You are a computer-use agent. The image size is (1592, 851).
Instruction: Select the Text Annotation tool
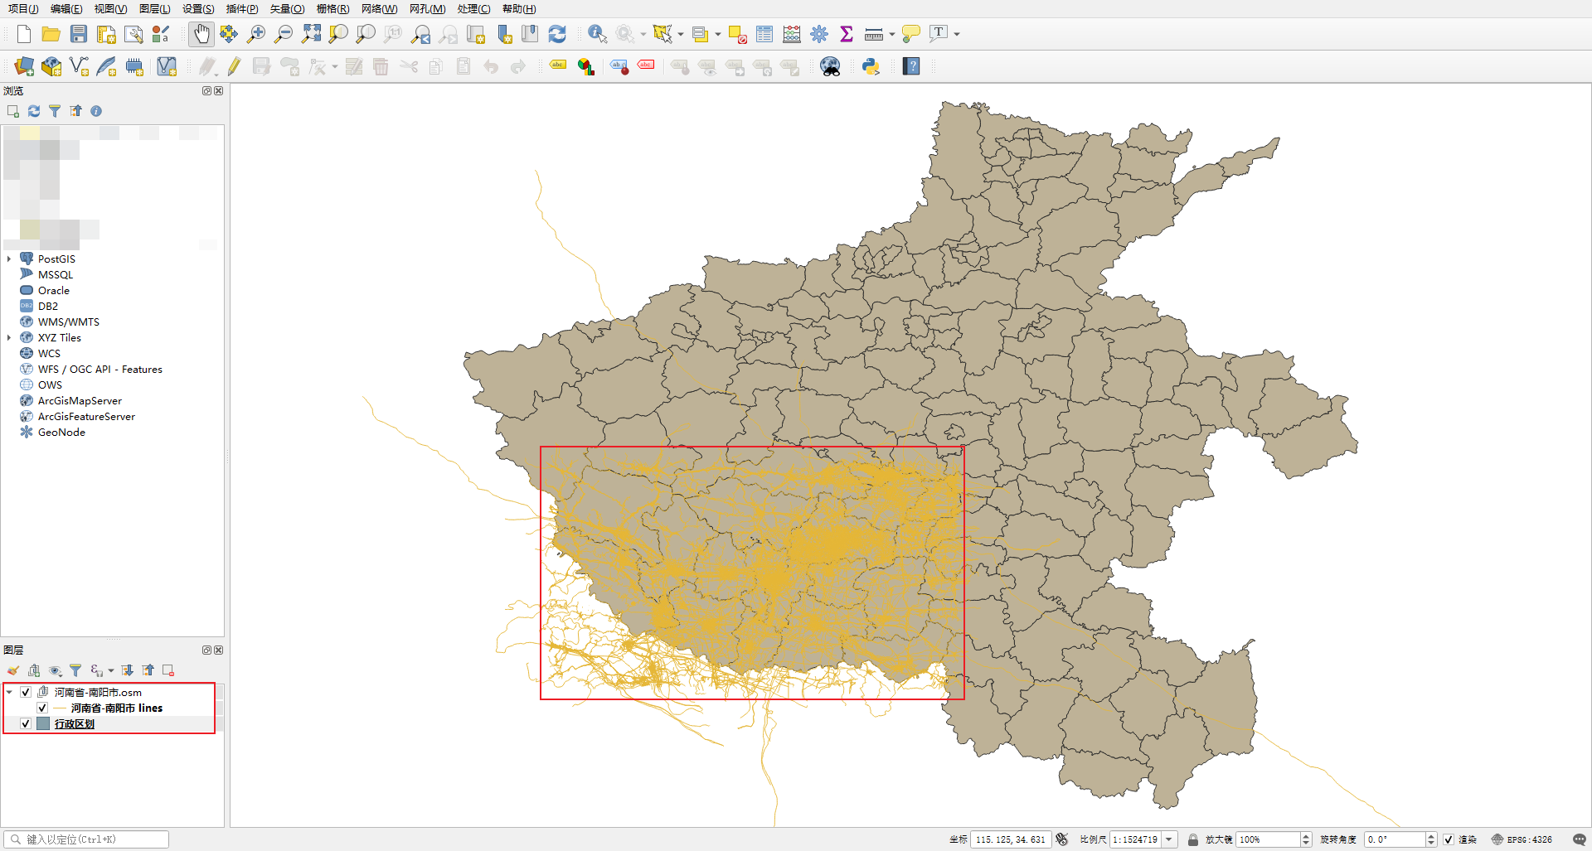939,34
